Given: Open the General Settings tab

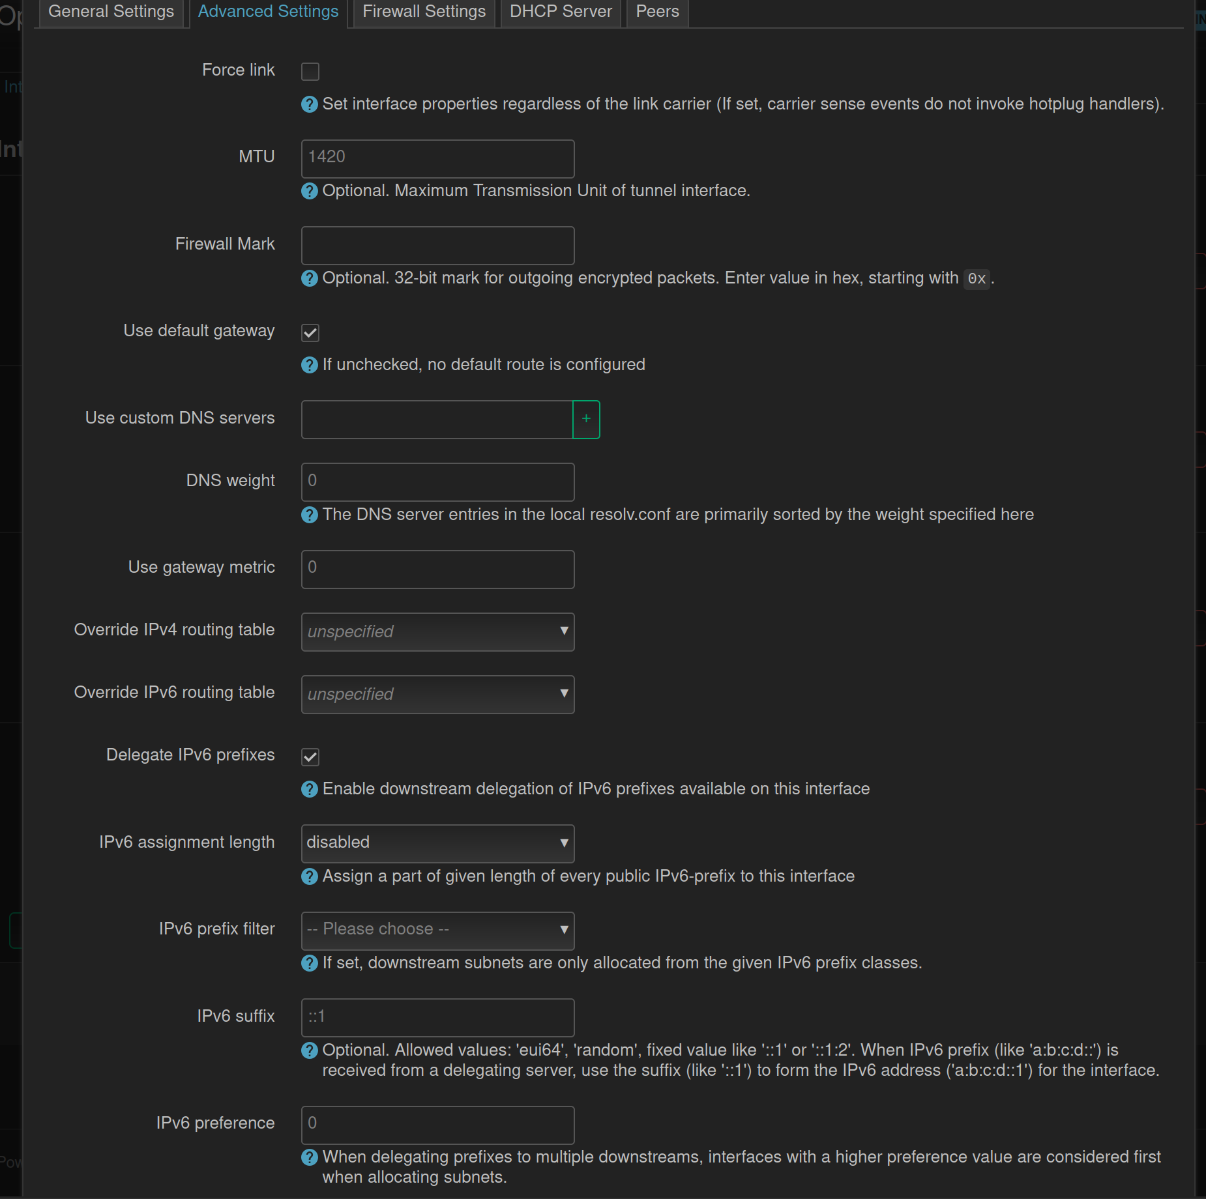Looking at the screenshot, I should (111, 12).
